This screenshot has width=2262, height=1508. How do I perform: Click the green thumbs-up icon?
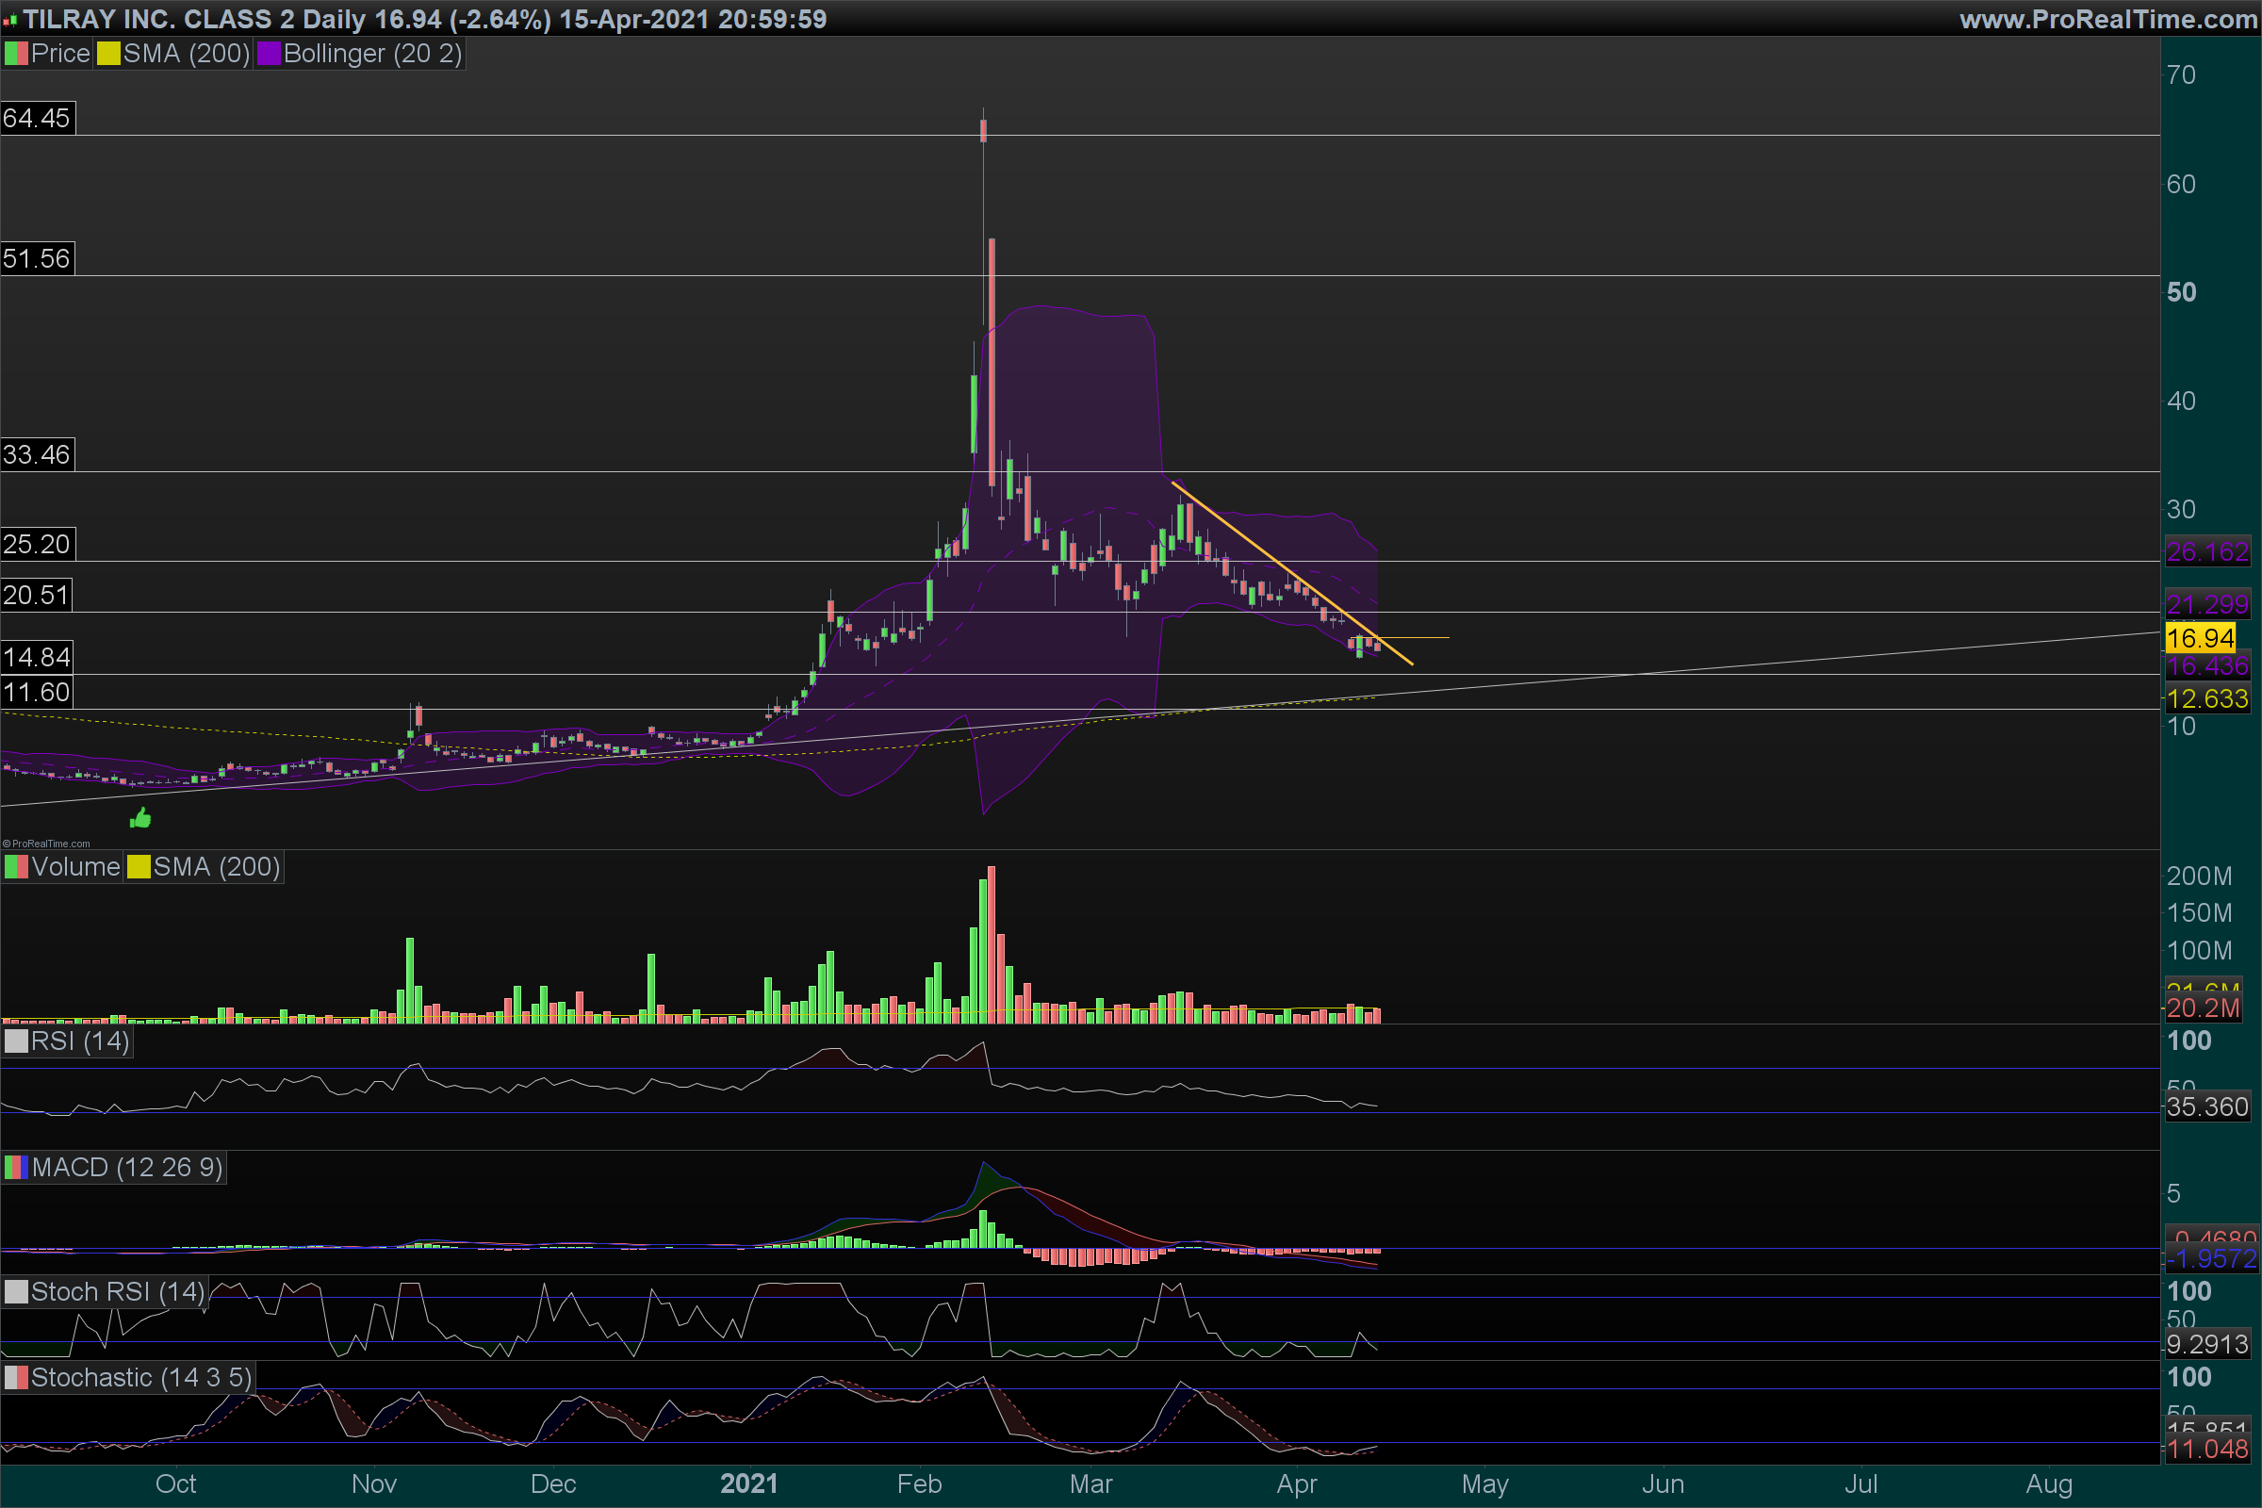(140, 818)
